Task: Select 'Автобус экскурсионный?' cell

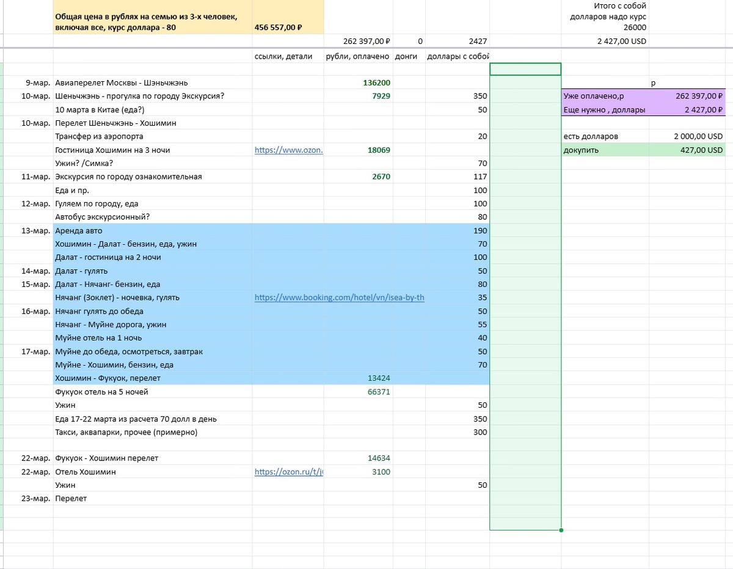Action: (x=153, y=217)
